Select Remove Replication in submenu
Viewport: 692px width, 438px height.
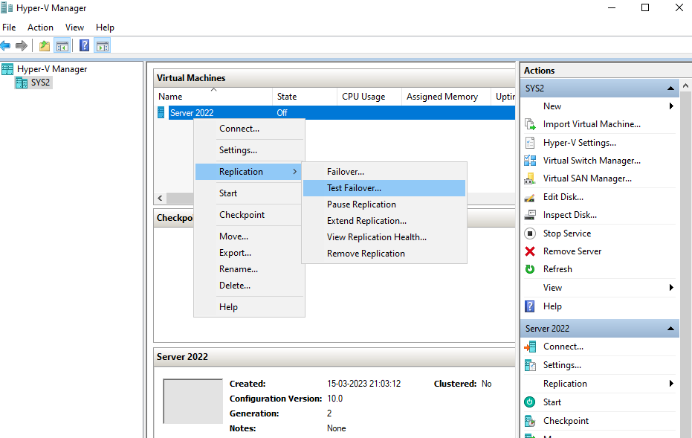click(x=384, y=254)
